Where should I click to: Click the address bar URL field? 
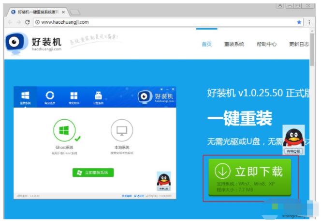coord(168,22)
